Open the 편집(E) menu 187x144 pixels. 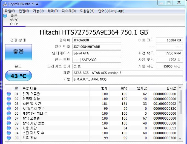click(24, 11)
